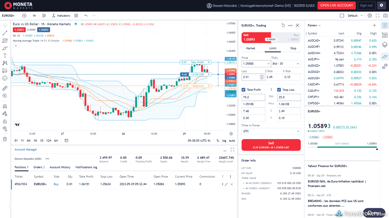Toggle log scale on the chart
Viewport: 389px width, 218px height.
224,141
